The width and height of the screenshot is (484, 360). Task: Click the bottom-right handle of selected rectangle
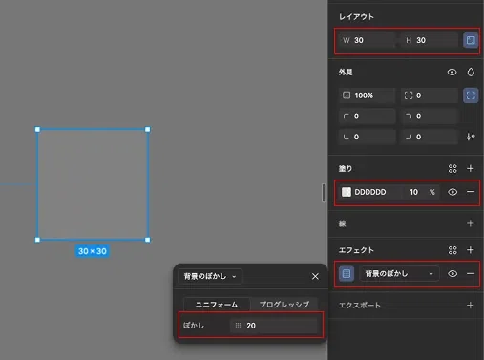pos(148,240)
